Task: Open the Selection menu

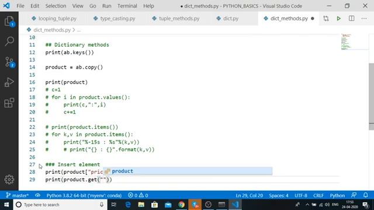Action: pos(56,6)
